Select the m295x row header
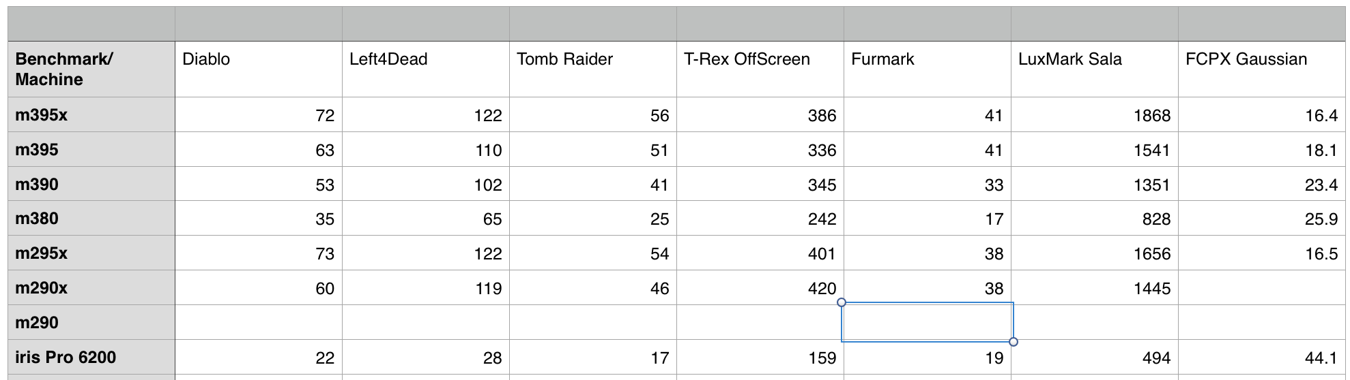The width and height of the screenshot is (1350, 380). pyautogui.click(x=91, y=253)
